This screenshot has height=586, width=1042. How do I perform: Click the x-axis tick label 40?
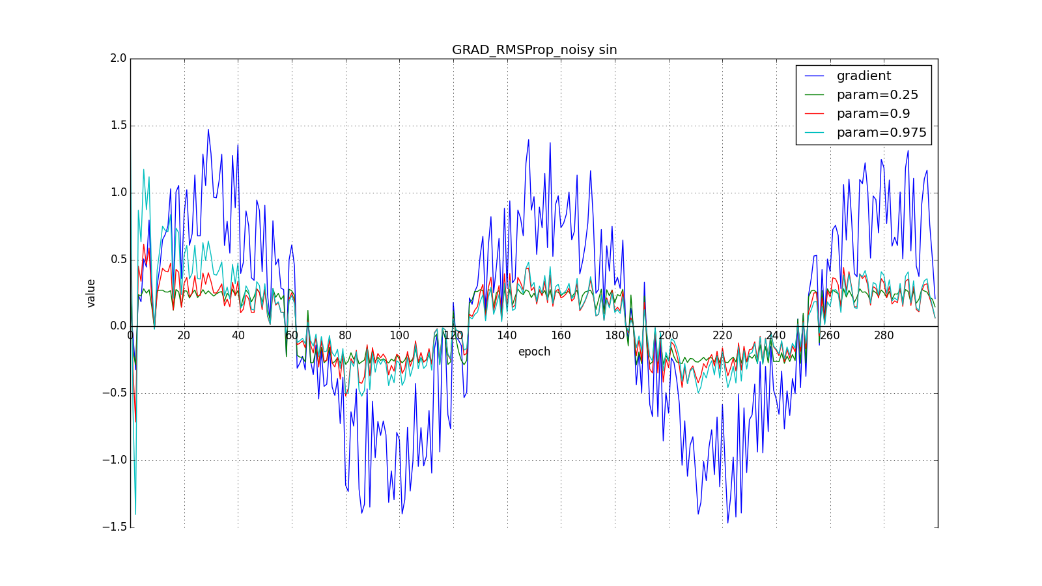tap(238, 336)
